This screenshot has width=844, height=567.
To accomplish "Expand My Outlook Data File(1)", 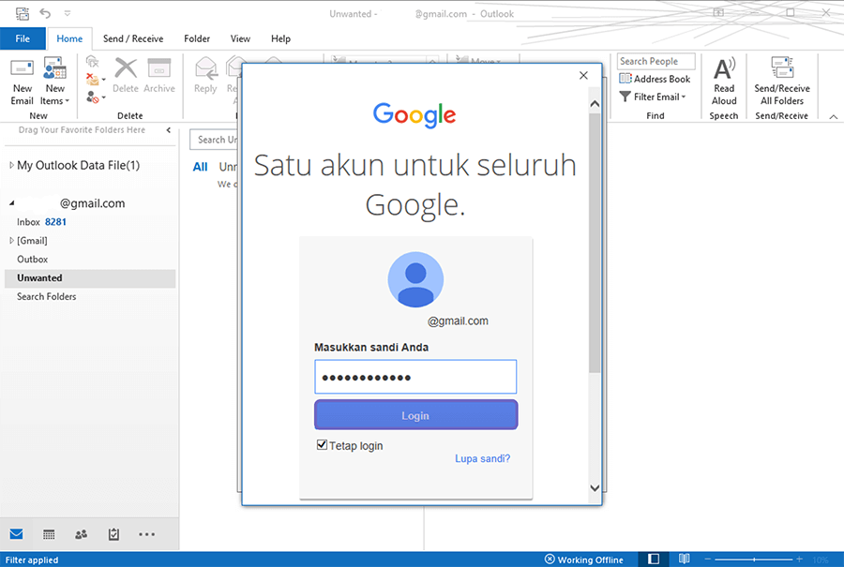I will 11,165.
